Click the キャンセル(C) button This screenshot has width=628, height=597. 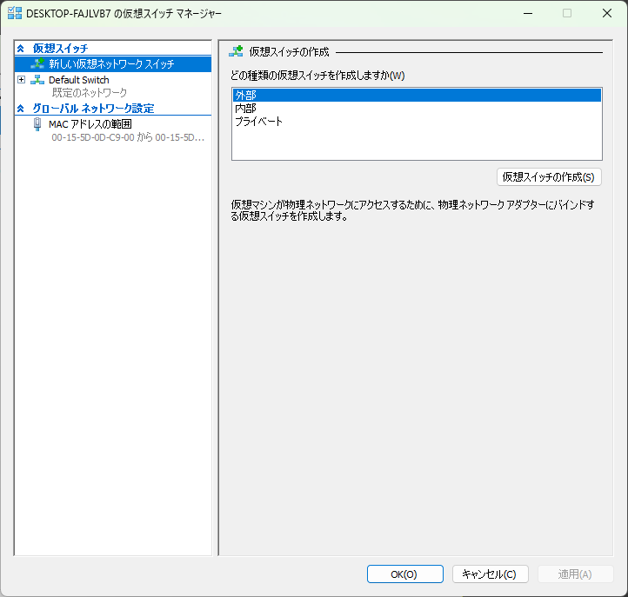[491, 574]
